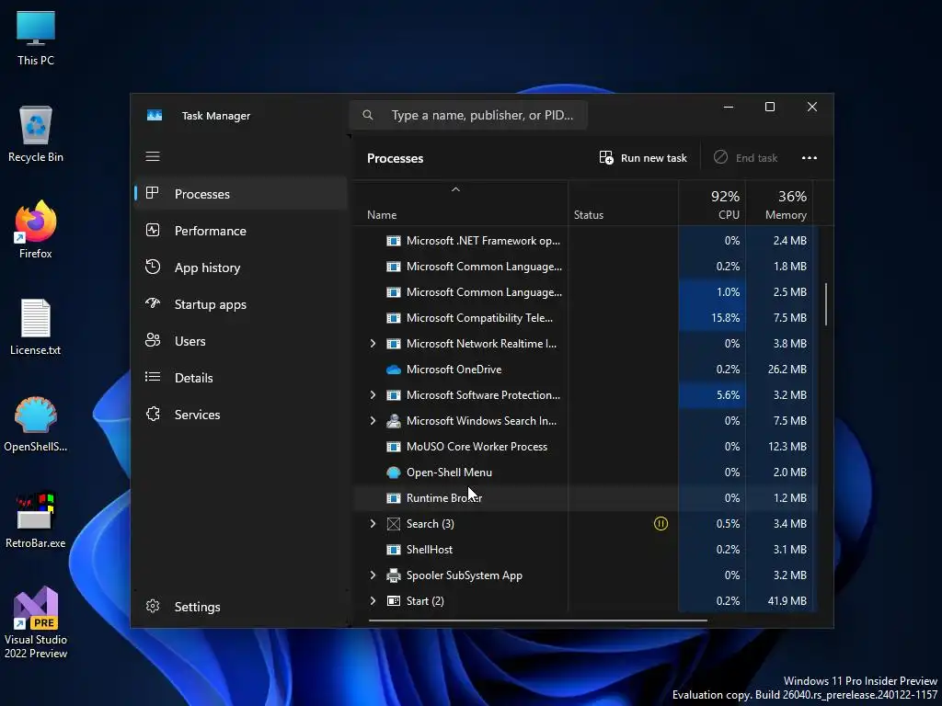Sort processes by CPU column
Image resolution: width=942 pixels, height=706 pixels.
click(712, 205)
